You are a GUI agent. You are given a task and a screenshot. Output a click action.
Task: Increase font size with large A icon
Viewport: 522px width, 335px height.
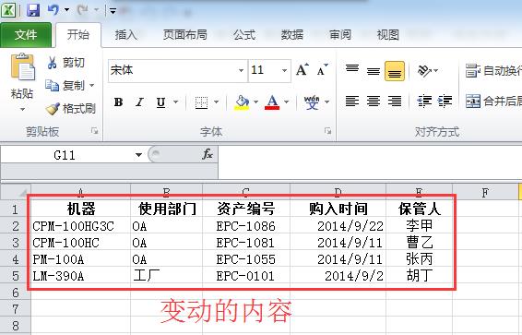303,70
